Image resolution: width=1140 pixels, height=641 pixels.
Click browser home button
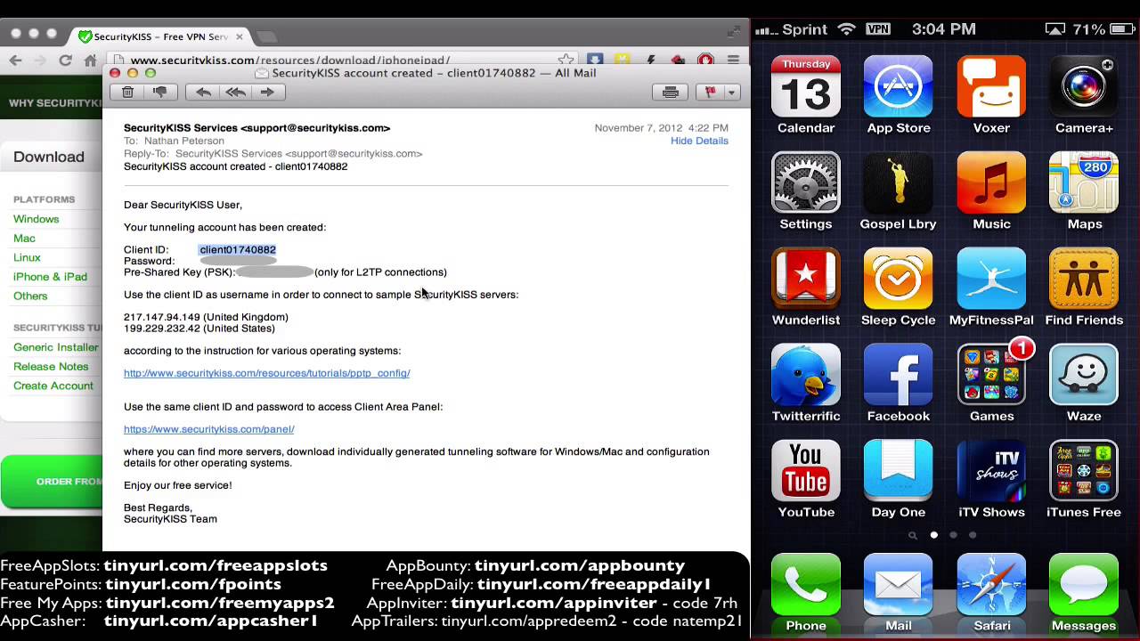coord(90,60)
